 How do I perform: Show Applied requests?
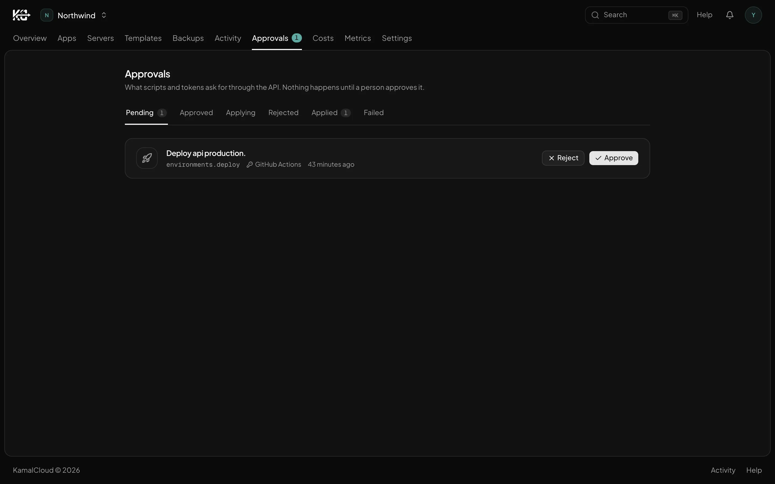pos(331,113)
